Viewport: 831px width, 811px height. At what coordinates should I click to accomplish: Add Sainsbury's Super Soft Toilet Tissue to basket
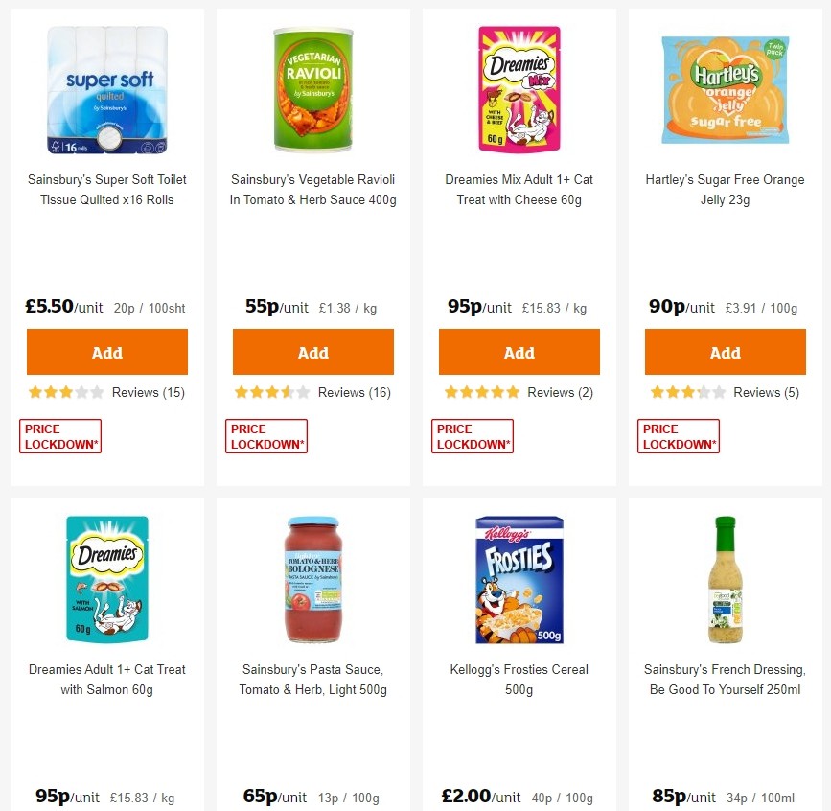pyautogui.click(x=106, y=352)
